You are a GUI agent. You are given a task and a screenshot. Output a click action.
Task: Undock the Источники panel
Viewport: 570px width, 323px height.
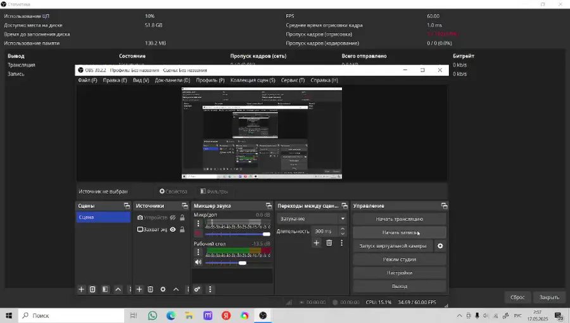(185, 206)
